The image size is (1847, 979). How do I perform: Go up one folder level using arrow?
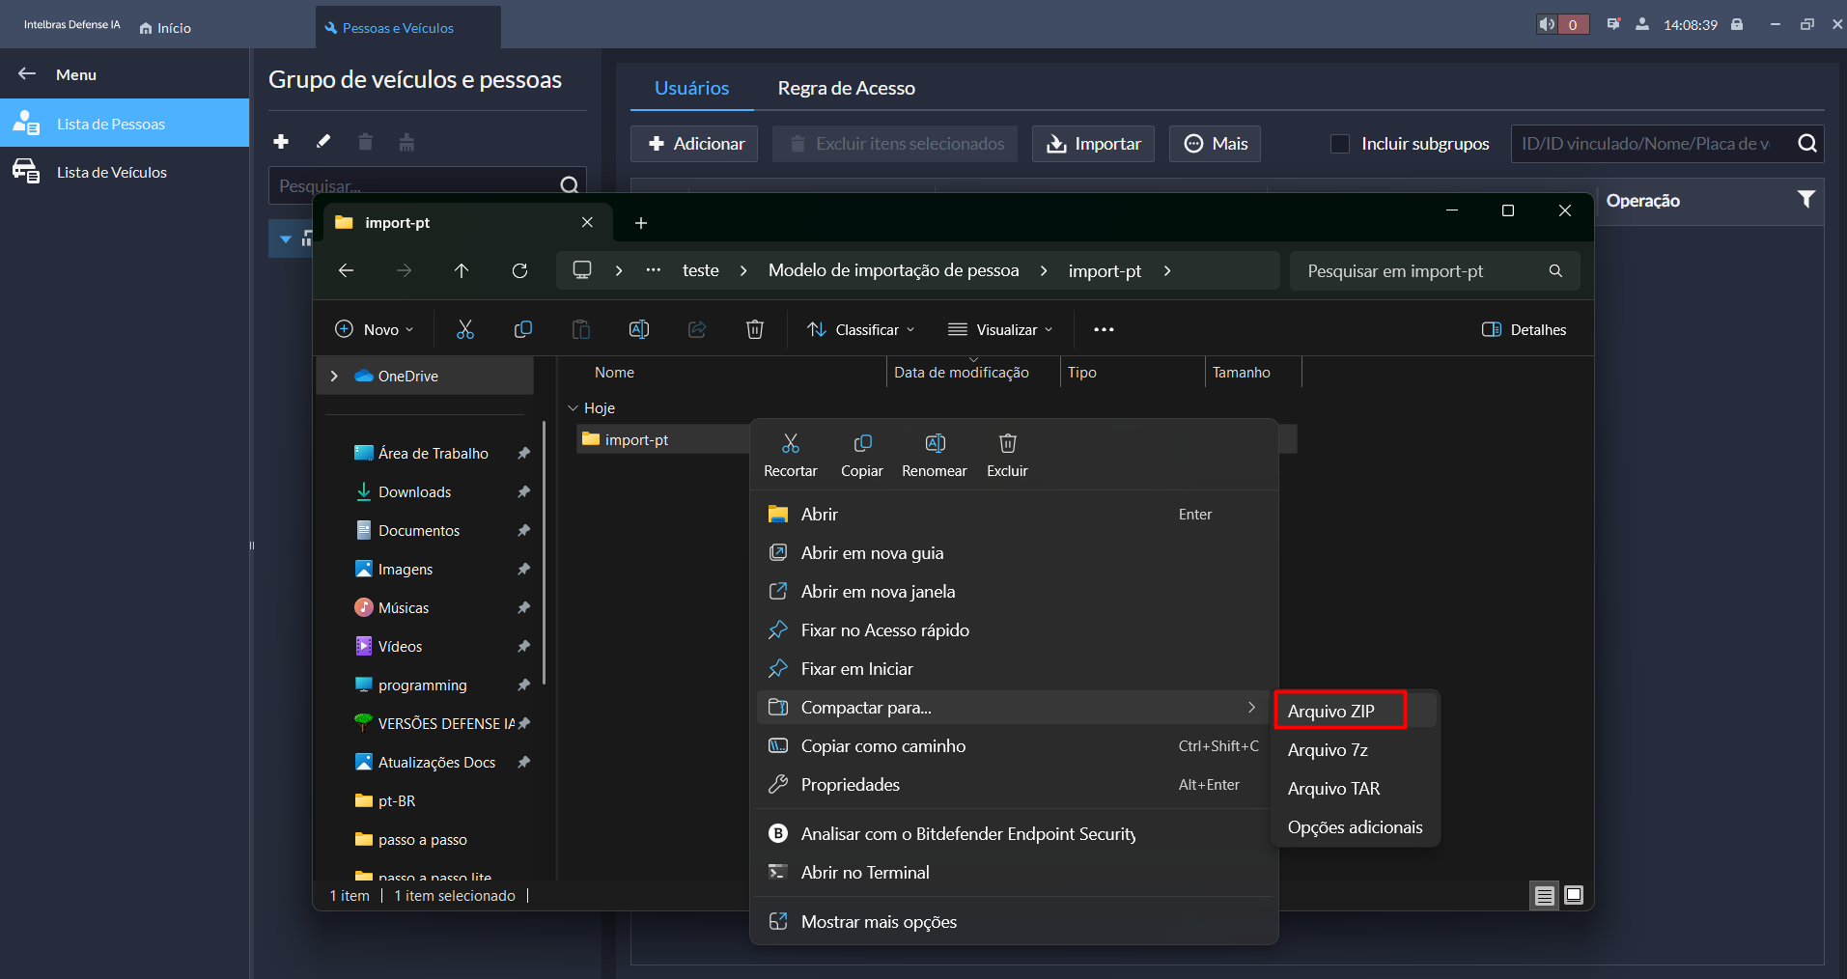462,271
